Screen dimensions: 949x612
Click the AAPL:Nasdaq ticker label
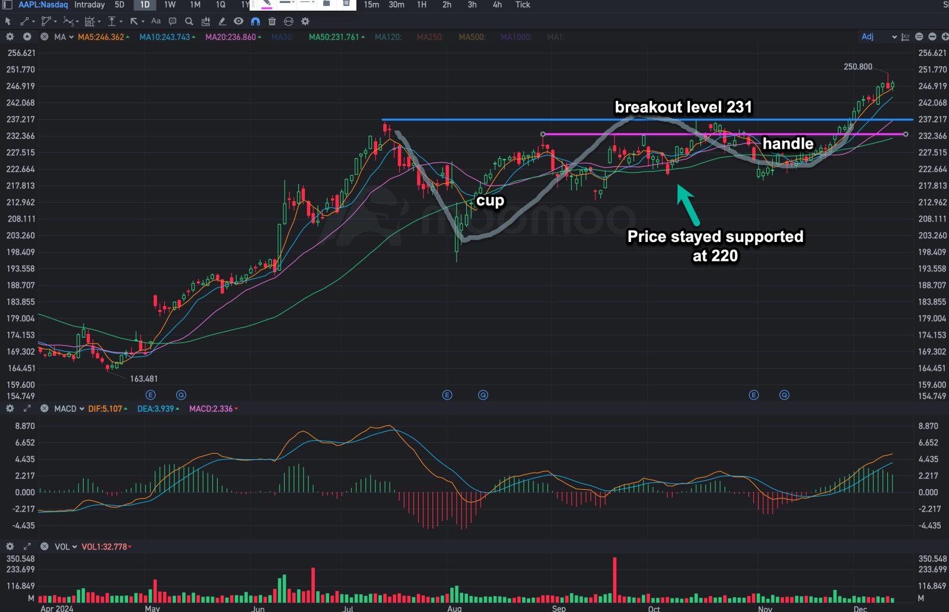click(43, 5)
